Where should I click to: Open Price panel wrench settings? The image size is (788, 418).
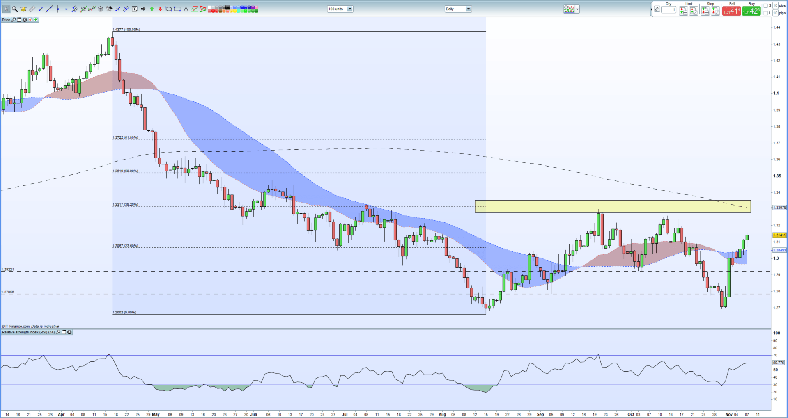[14, 20]
